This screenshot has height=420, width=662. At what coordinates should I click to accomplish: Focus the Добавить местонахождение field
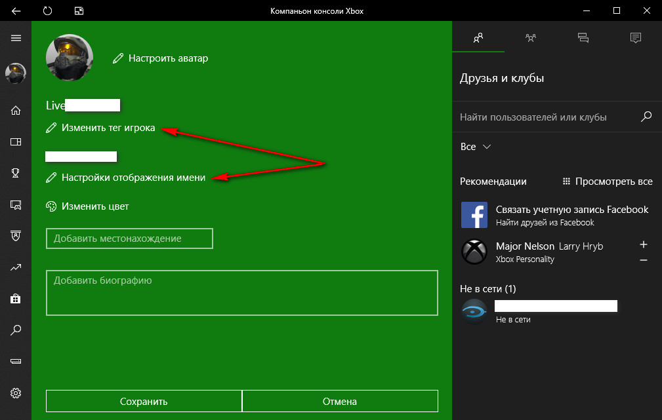point(129,239)
